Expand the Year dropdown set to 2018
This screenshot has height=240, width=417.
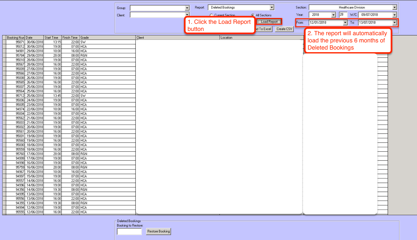click(333, 15)
